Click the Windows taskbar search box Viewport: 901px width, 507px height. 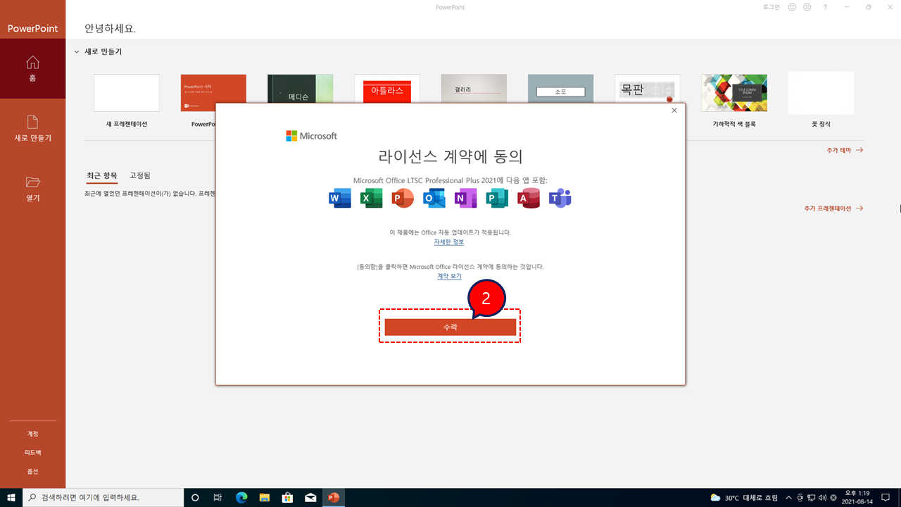(x=103, y=497)
